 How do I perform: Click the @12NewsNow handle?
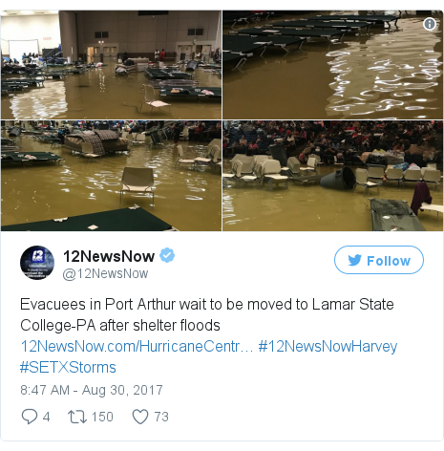click(x=105, y=273)
